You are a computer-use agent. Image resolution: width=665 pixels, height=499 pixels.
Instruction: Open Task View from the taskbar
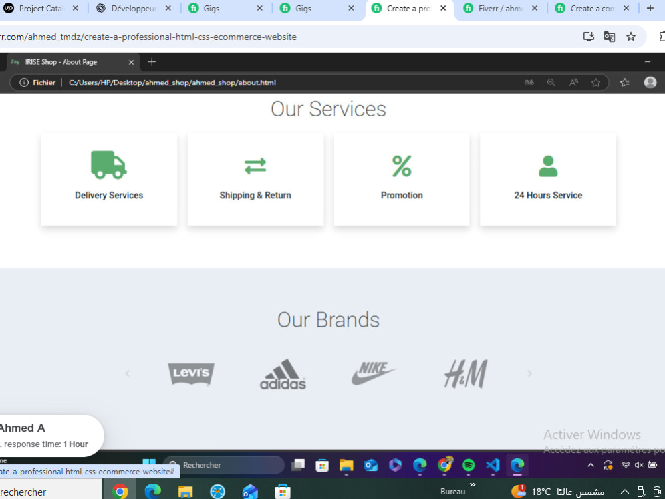(x=298, y=465)
